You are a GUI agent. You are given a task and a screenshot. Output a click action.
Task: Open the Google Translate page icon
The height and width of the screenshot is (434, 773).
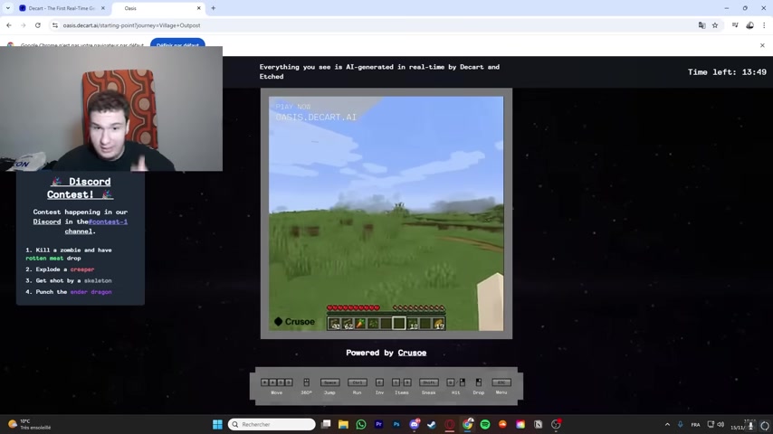[701, 25]
